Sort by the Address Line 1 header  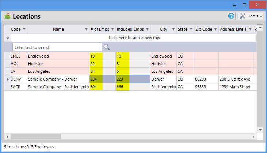[233, 29]
